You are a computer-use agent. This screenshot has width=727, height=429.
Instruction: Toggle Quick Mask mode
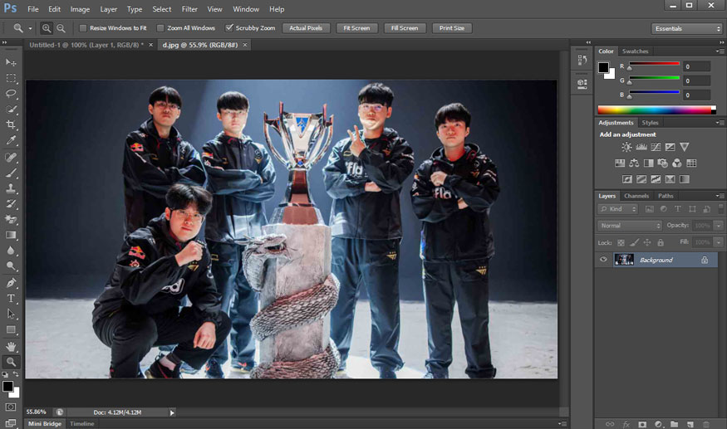pos(10,407)
